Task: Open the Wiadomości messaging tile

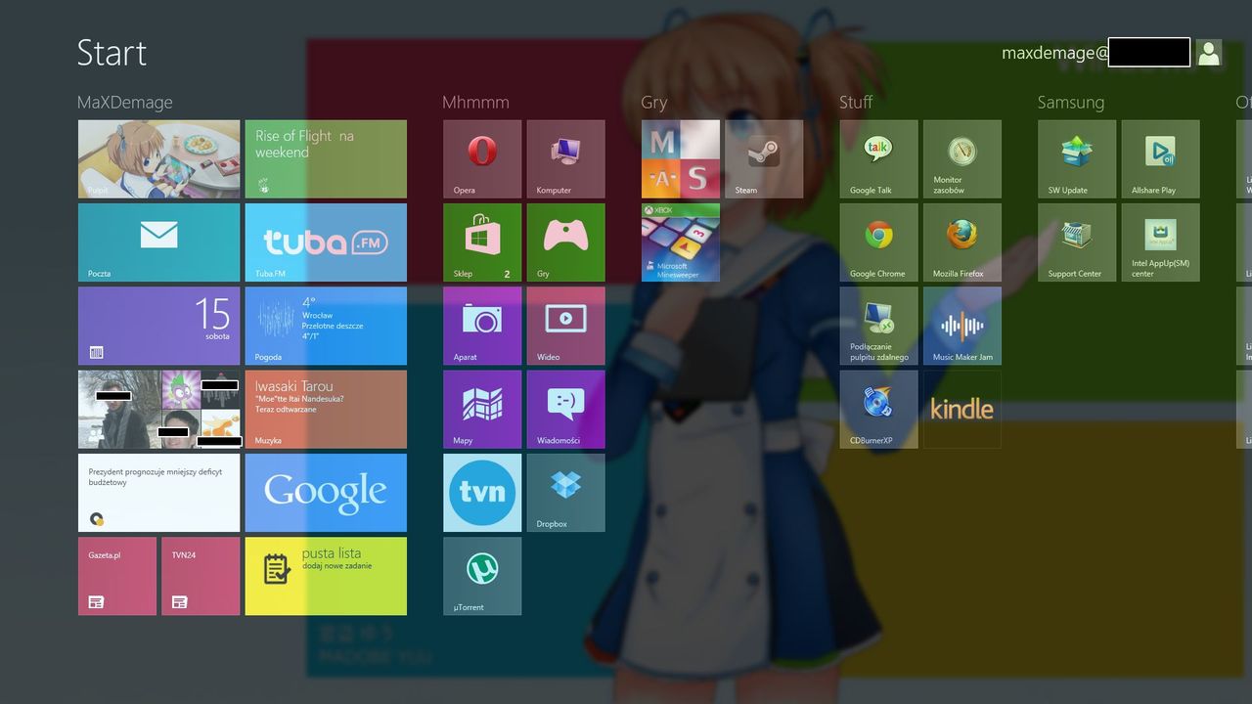Action: [565, 409]
